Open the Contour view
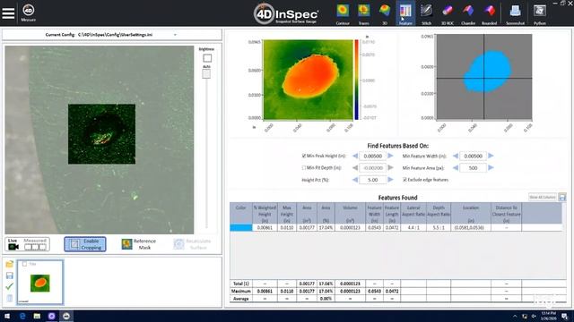The height and width of the screenshot is (322, 574). (x=343, y=13)
